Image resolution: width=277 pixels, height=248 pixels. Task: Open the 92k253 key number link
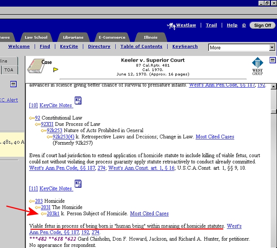tap(54, 130)
